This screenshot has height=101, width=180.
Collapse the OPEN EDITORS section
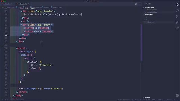coord(149,7)
